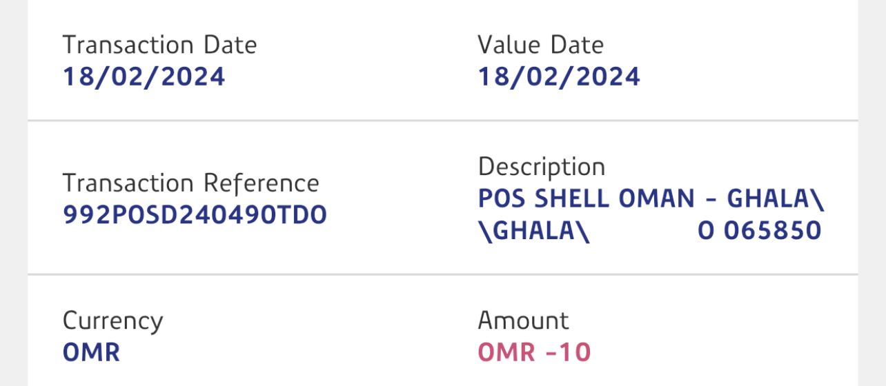Click the 'Amount' label

[x=523, y=321]
